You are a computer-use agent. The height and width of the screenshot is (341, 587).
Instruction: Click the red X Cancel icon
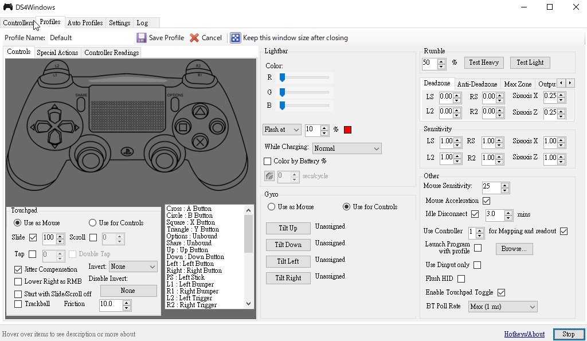coord(194,38)
